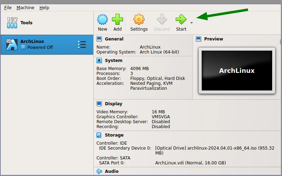Click the Display section header
Image resolution: width=282 pixels, height=176 pixels.
click(x=113, y=104)
